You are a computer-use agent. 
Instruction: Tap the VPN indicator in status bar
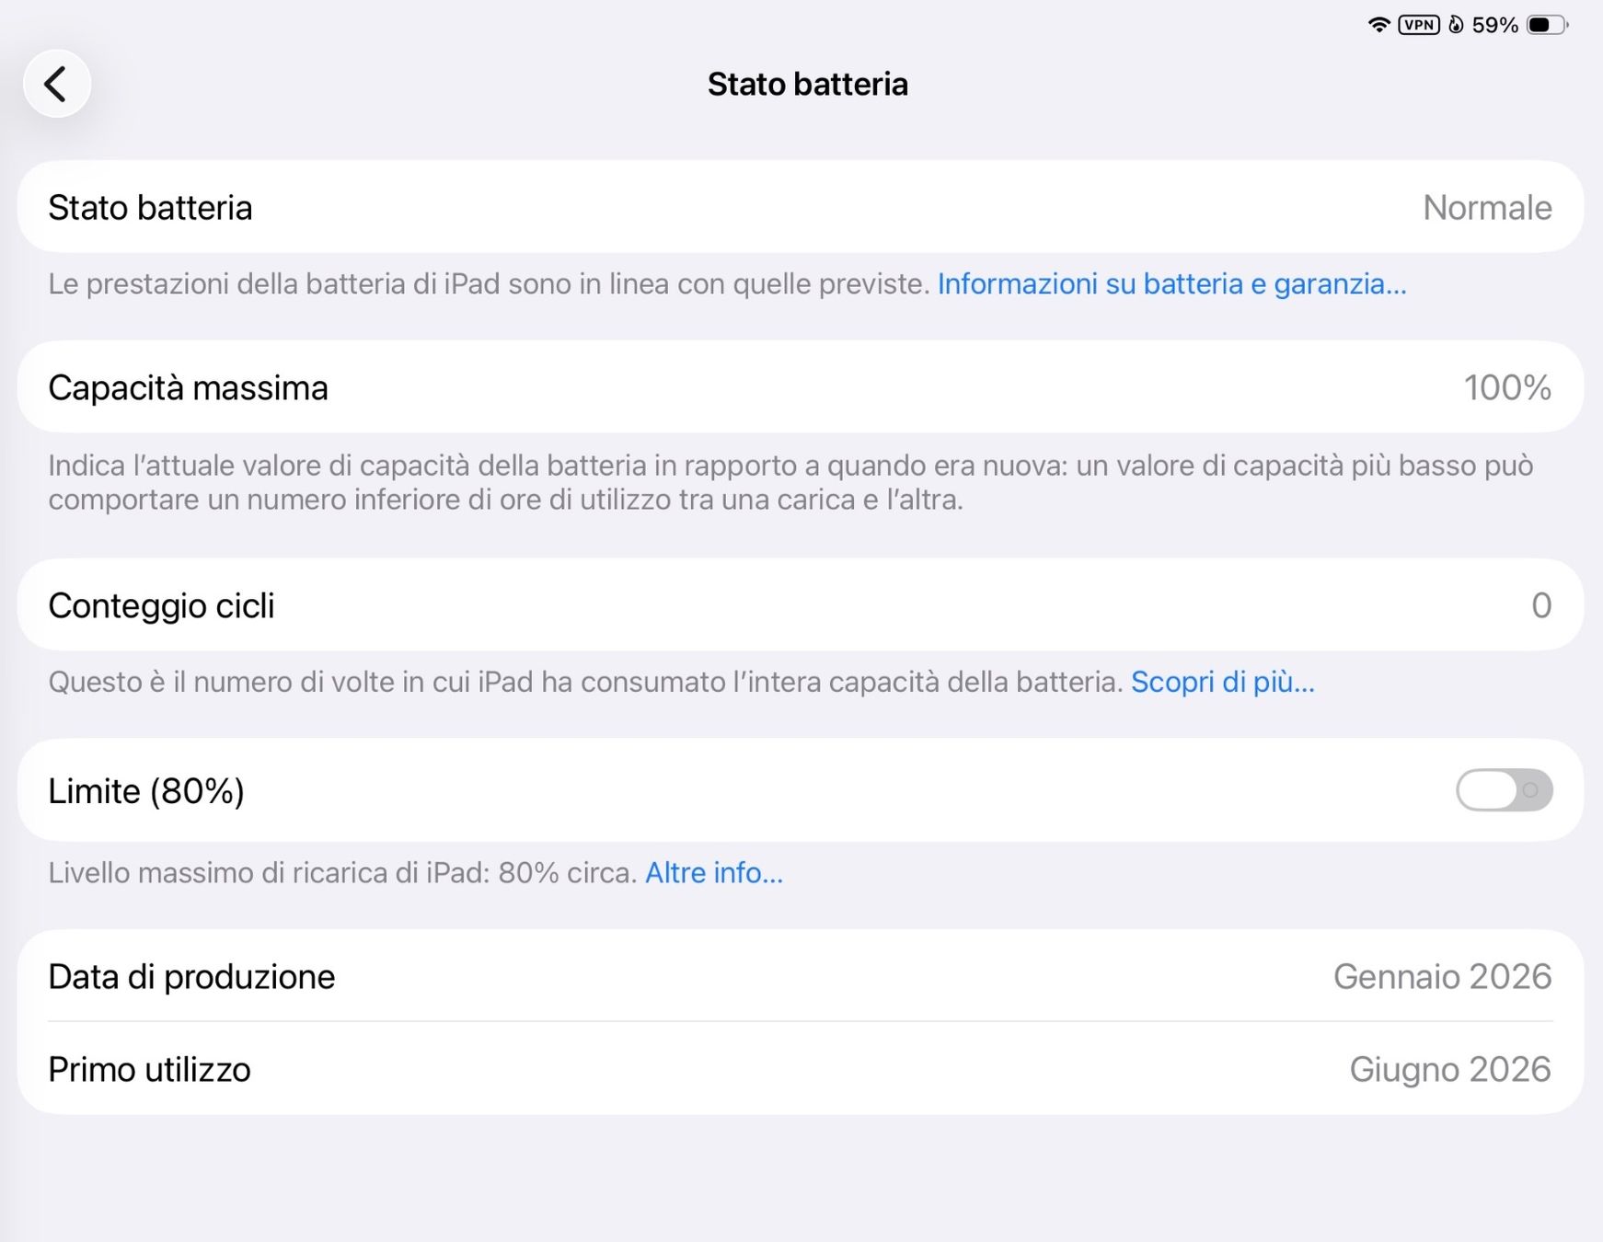click(x=1419, y=25)
